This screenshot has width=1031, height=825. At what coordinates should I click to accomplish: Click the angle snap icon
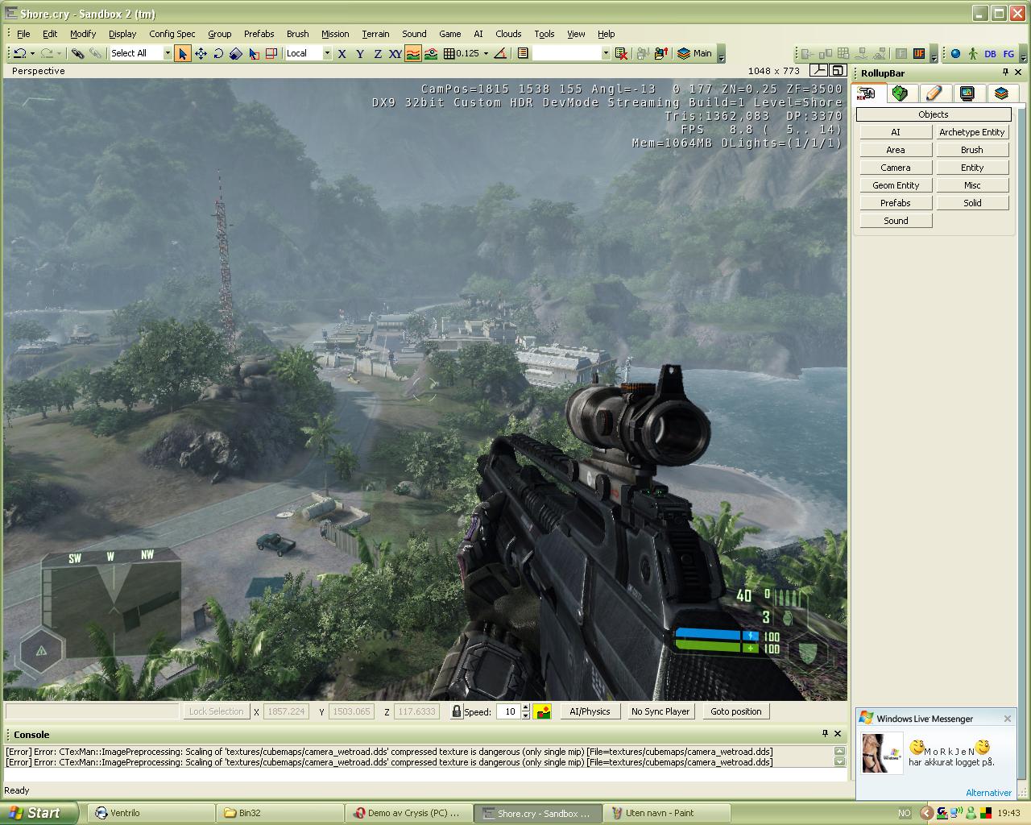500,53
